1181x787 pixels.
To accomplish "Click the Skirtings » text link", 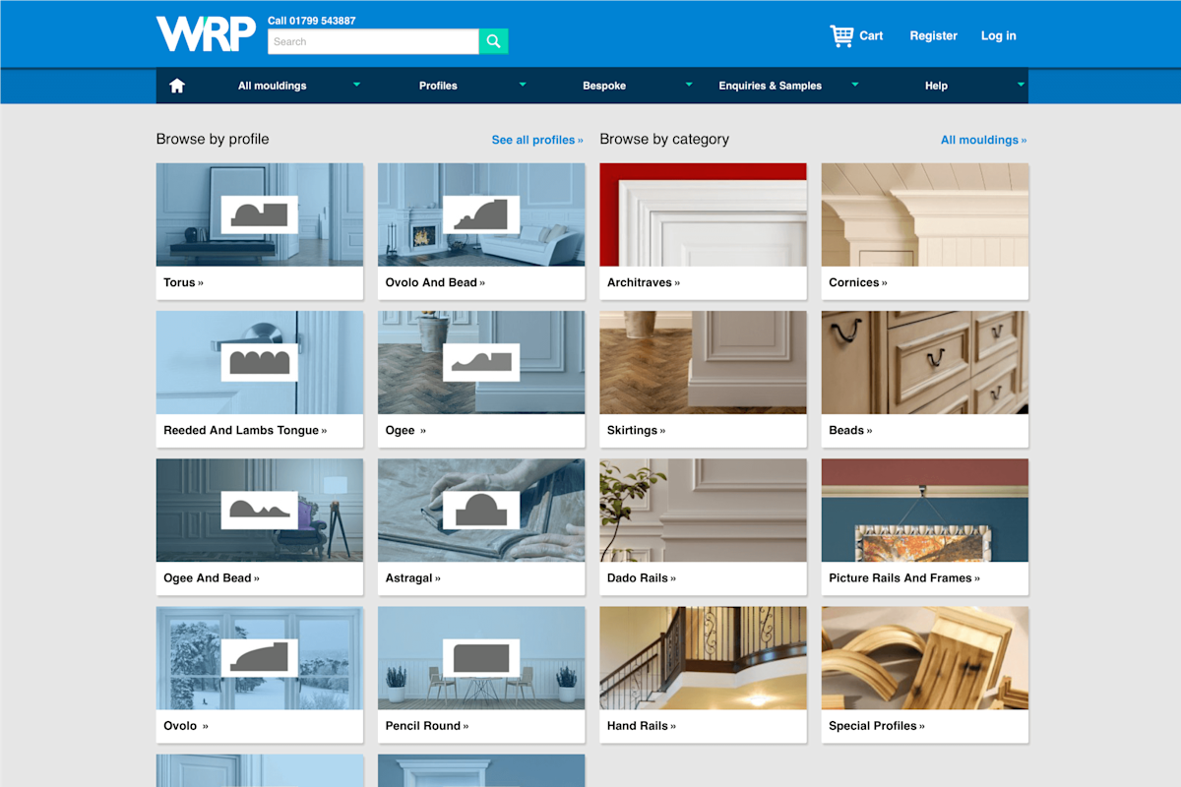I will 637,430.
